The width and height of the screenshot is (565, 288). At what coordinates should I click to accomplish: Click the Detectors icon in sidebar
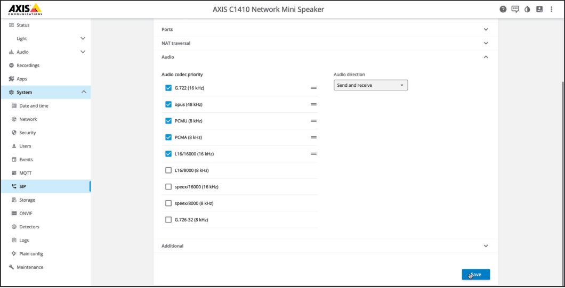(14, 227)
